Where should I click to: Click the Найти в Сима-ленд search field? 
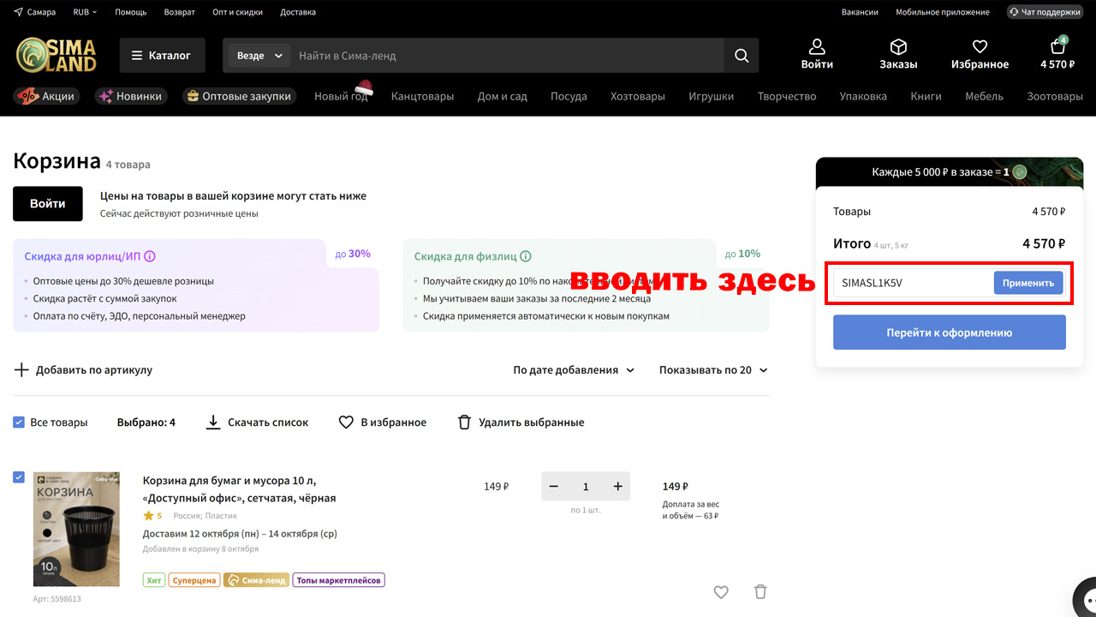pos(507,56)
